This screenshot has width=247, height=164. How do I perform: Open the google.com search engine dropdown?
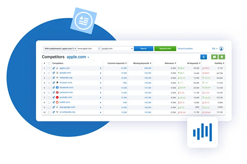pos(118,48)
